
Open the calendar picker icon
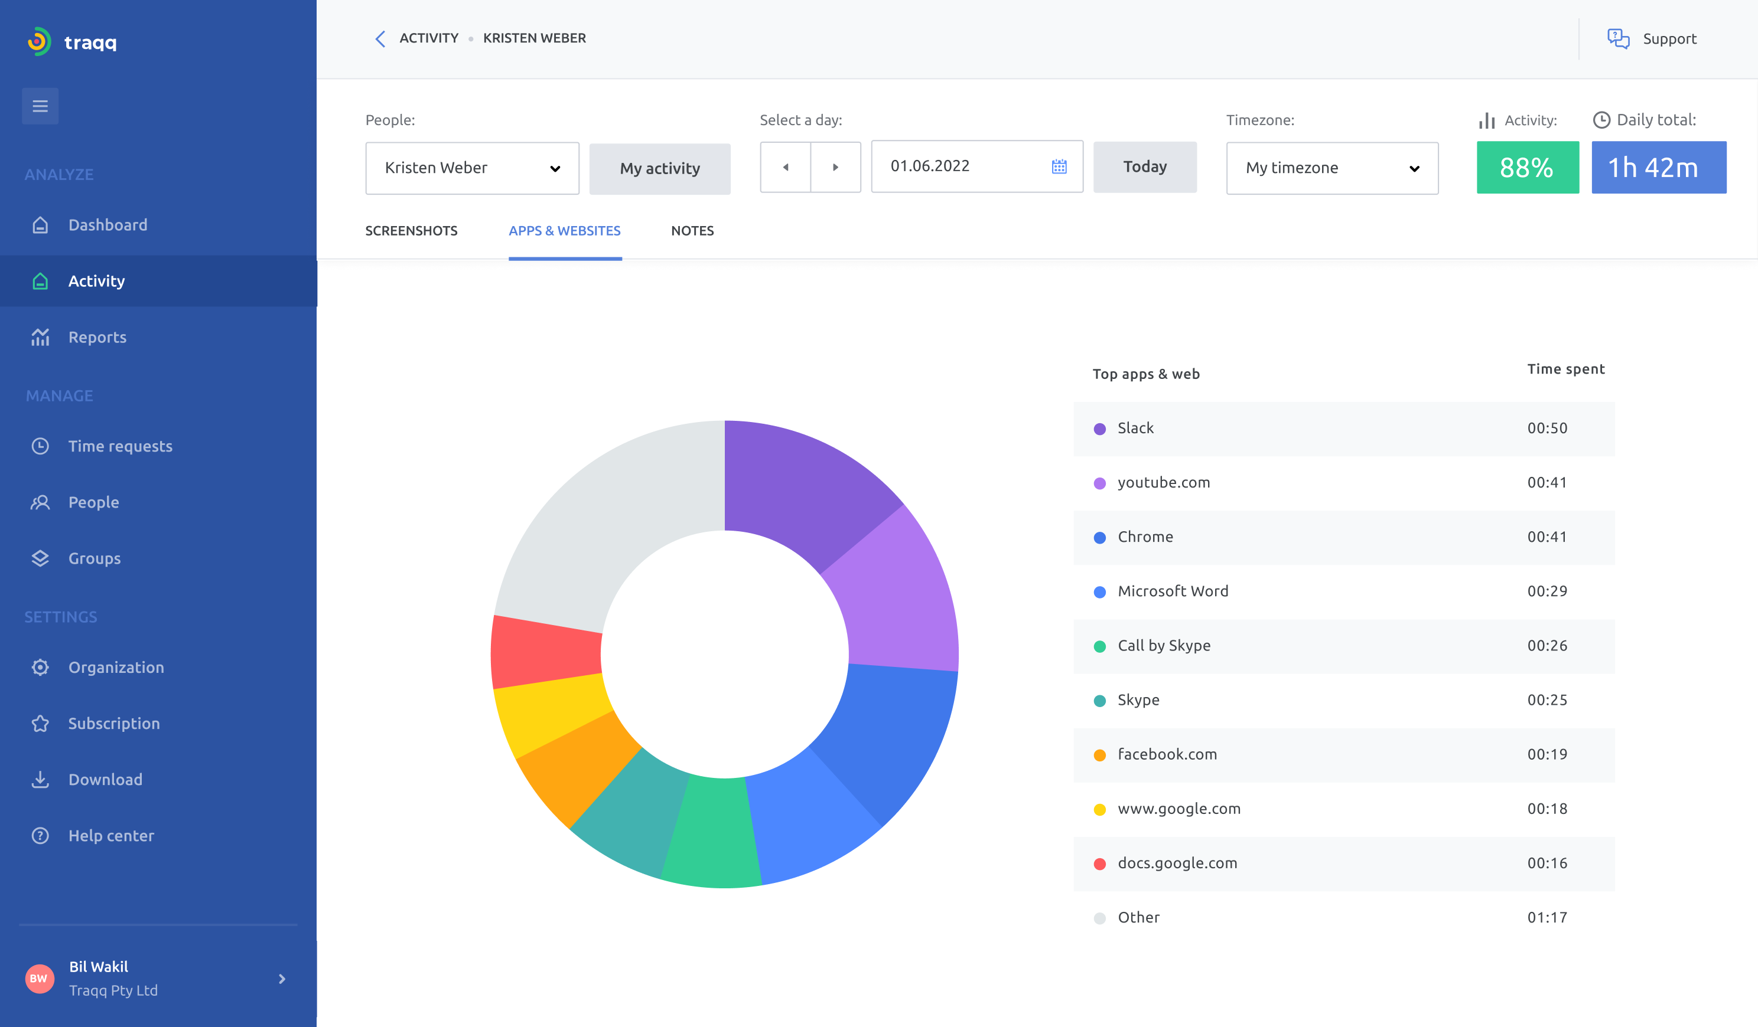1059,166
